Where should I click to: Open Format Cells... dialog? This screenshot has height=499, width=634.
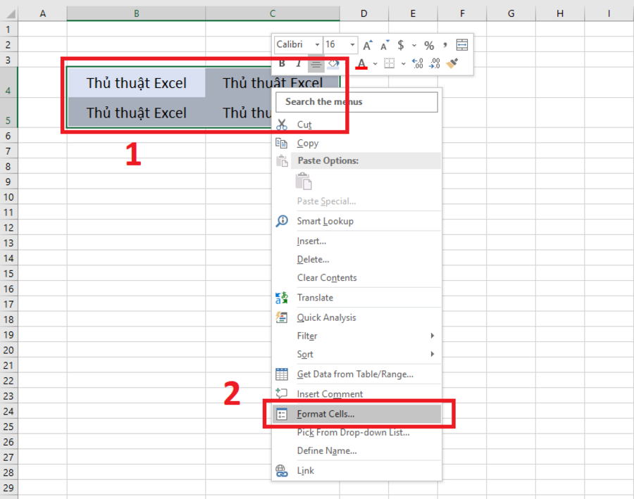click(356, 414)
